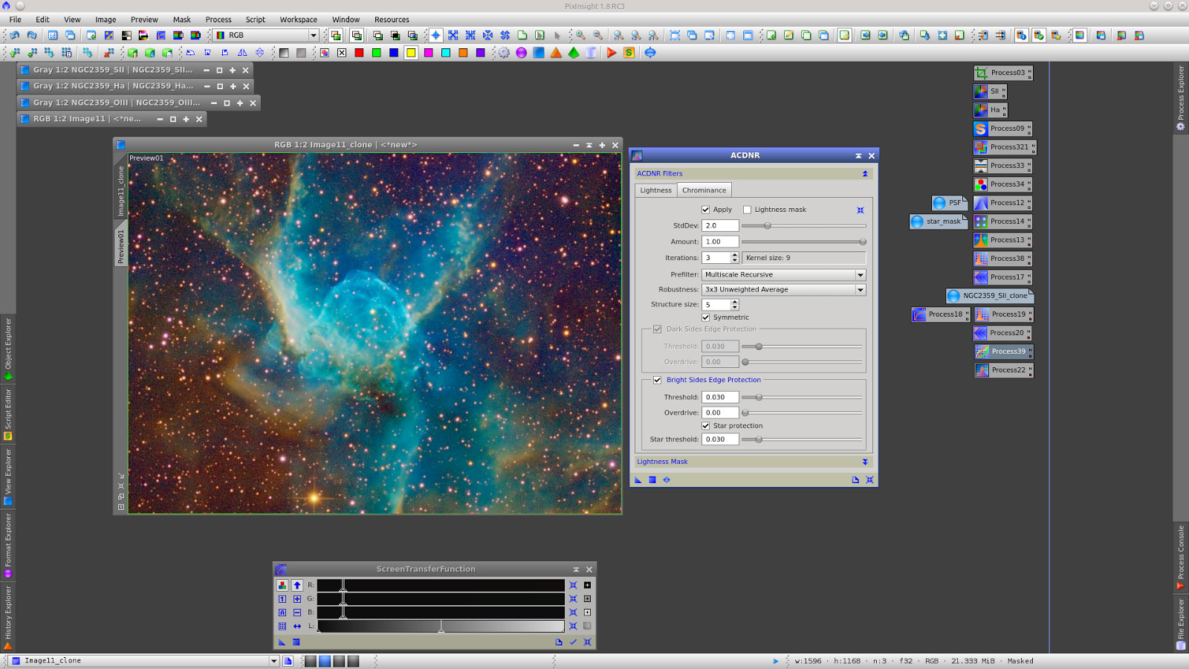Click the STF zoom 1:1 icon
Screen dimensions: 1189x669
pos(282,599)
